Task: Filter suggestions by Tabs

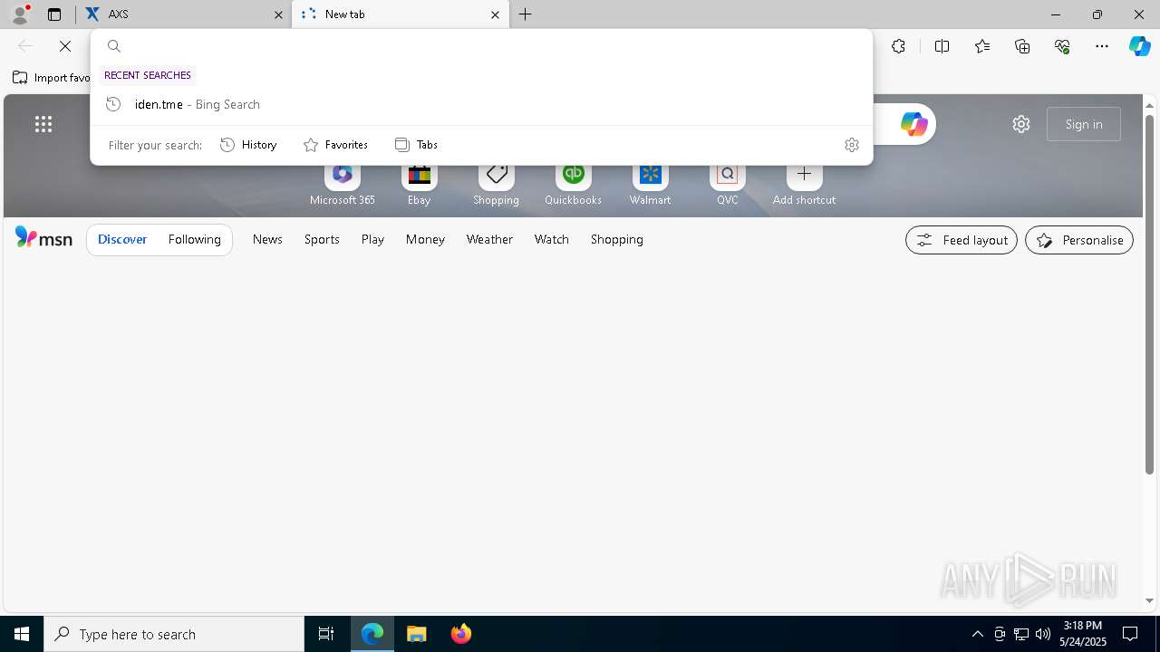Action: tap(416, 145)
